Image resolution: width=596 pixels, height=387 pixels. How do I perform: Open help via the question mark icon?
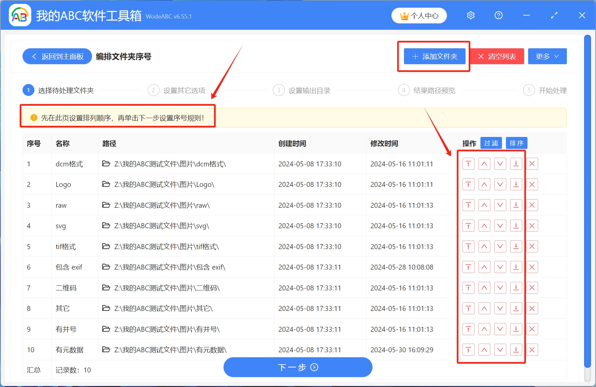pos(498,15)
